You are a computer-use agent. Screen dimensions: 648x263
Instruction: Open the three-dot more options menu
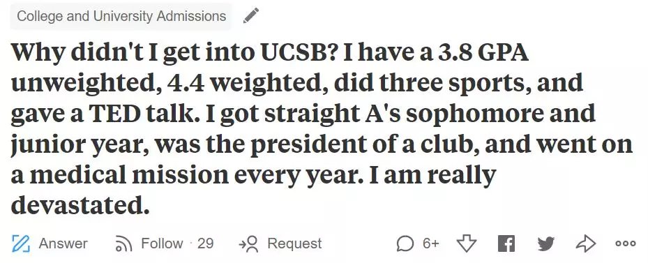pos(625,243)
